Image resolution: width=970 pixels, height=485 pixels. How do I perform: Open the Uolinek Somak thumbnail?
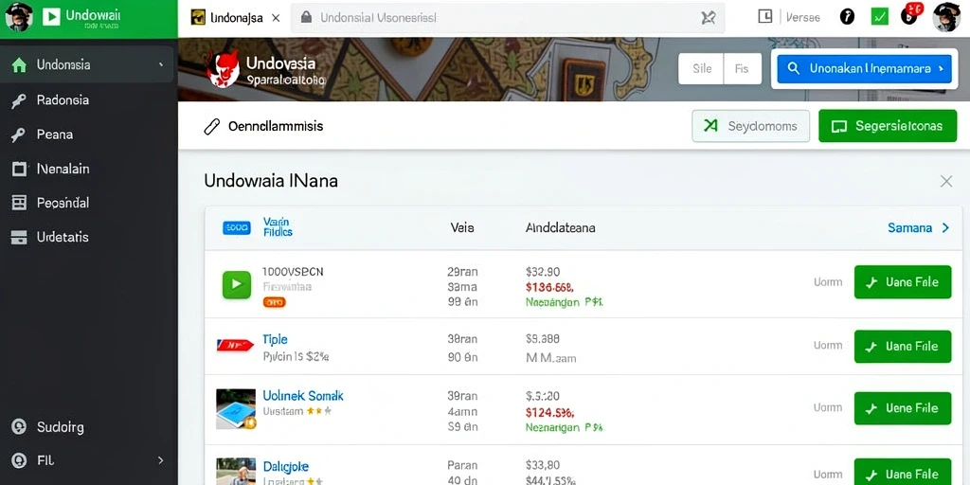click(236, 409)
